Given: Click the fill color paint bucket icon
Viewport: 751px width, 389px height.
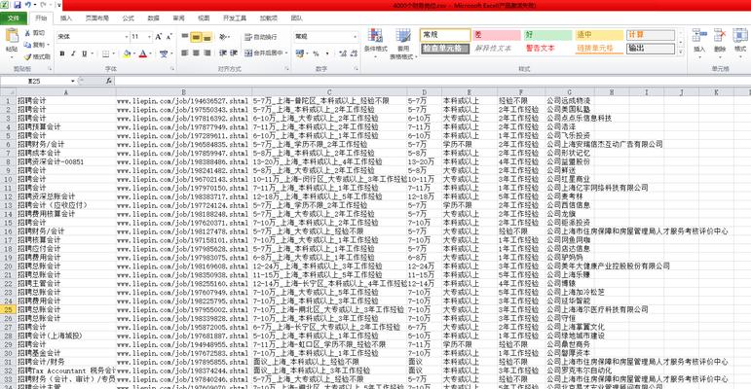Looking at the screenshot, I should click(x=126, y=53).
